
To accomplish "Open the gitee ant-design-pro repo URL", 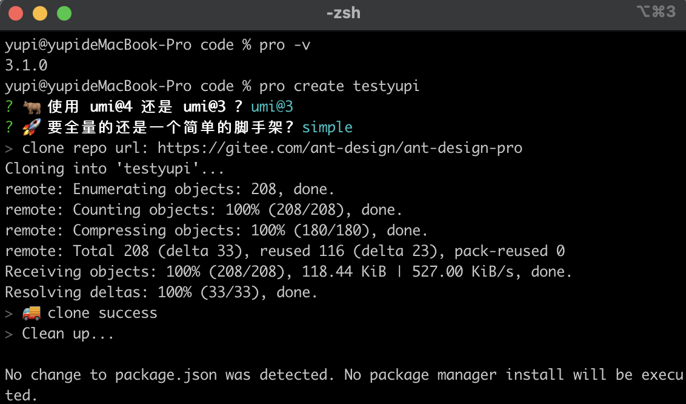I will click(339, 148).
